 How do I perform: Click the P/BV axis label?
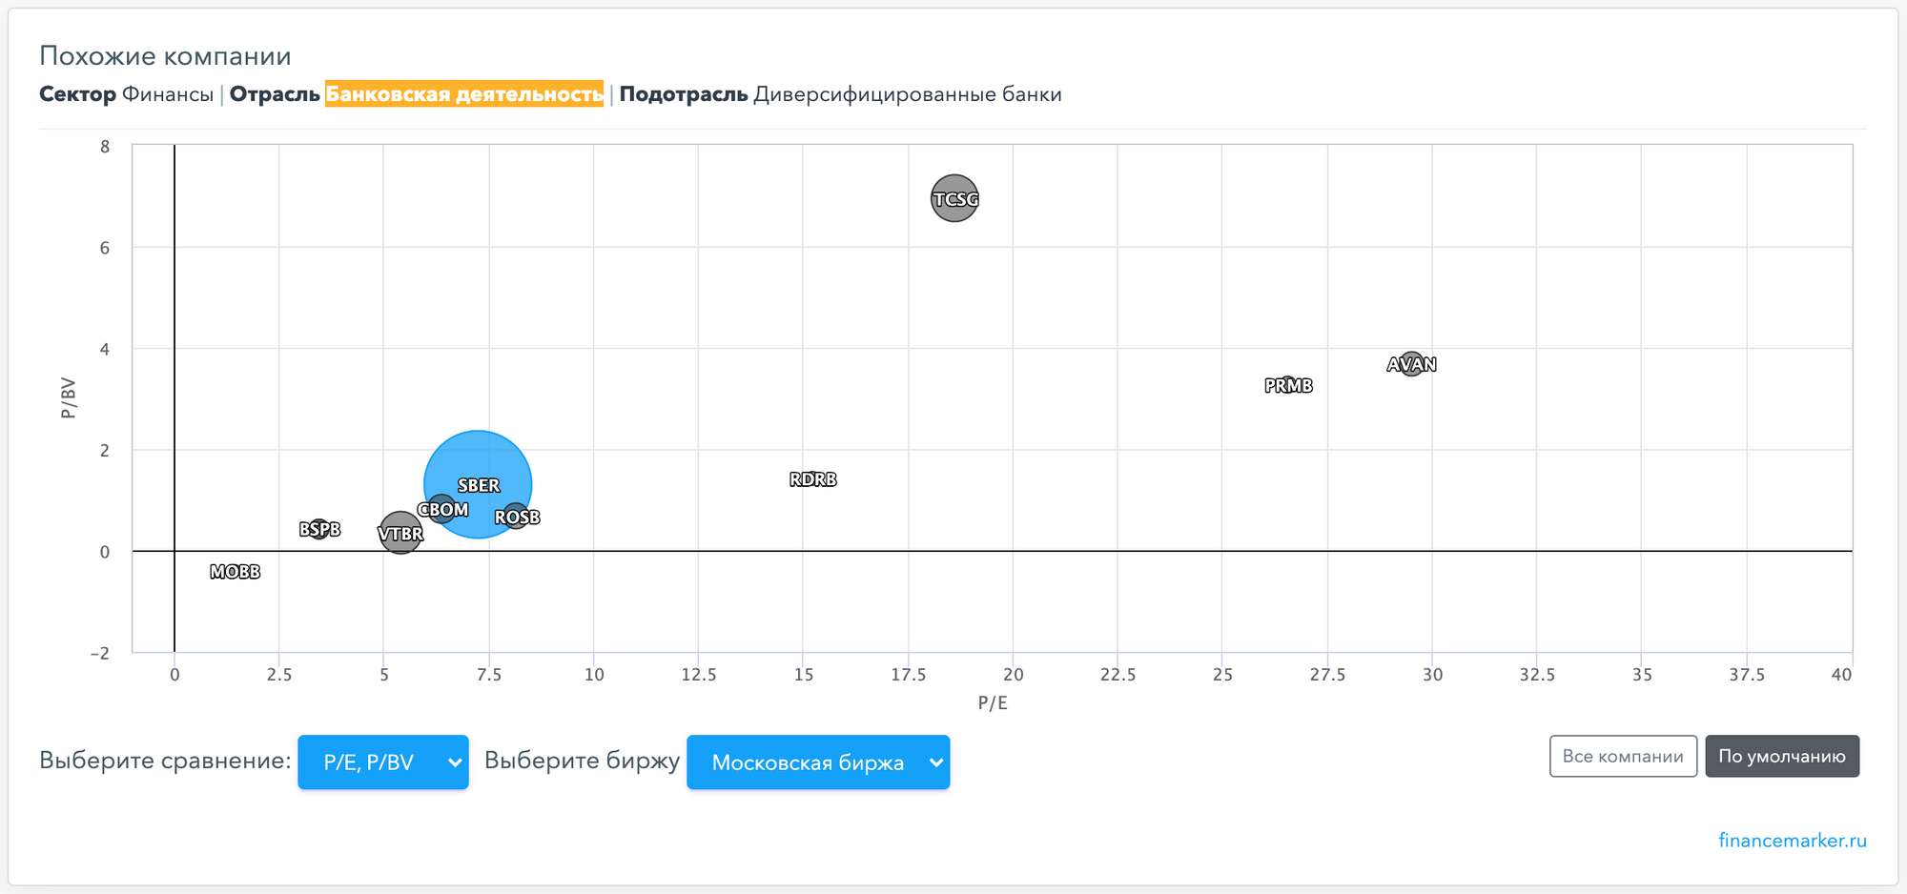point(68,398)
